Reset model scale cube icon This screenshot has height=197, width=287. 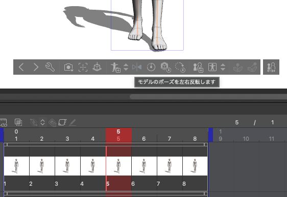click(x=165, y=67)
